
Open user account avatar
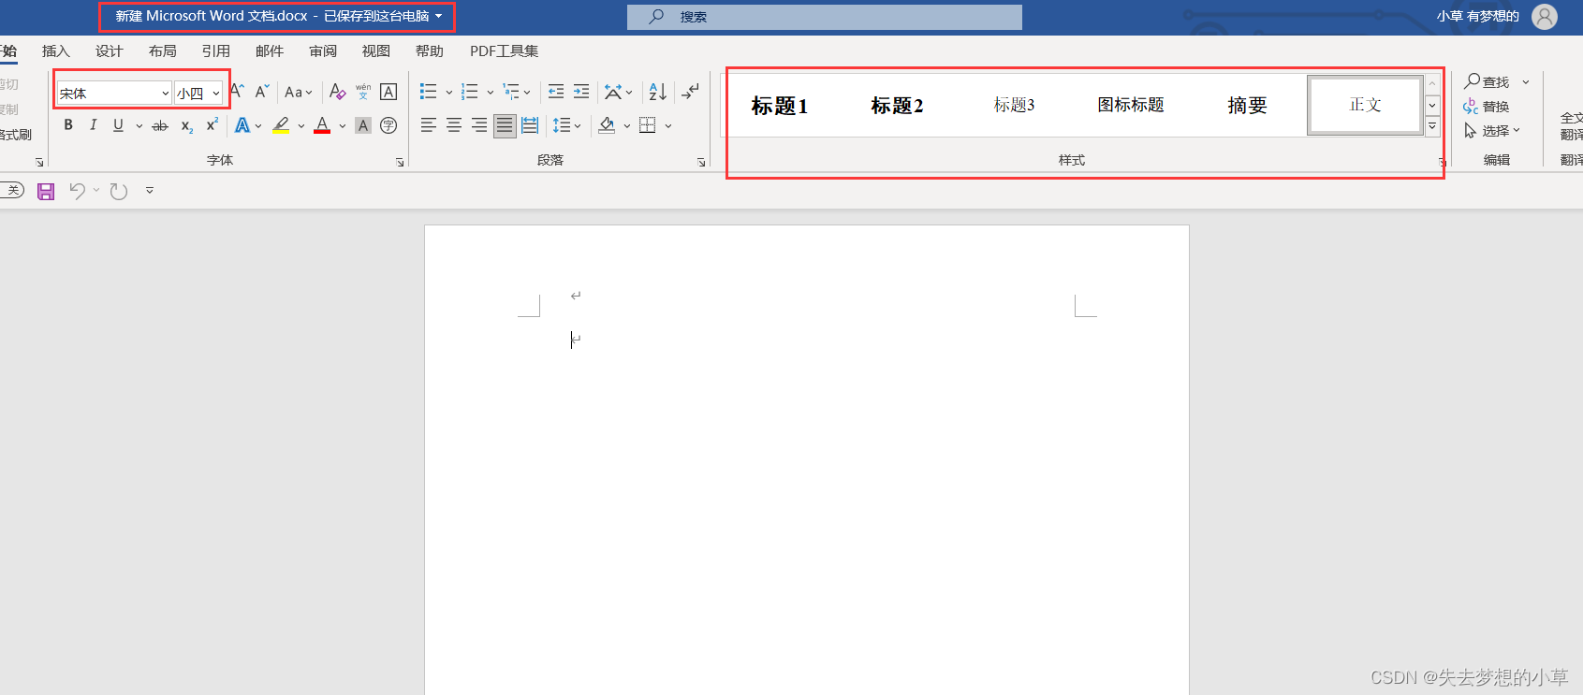[1545, 17]
